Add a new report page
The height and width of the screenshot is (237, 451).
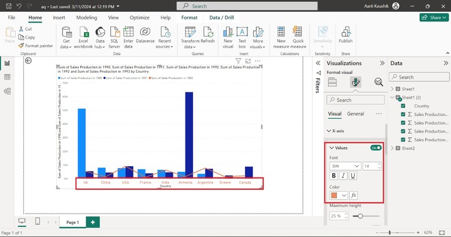pos(93,222)
